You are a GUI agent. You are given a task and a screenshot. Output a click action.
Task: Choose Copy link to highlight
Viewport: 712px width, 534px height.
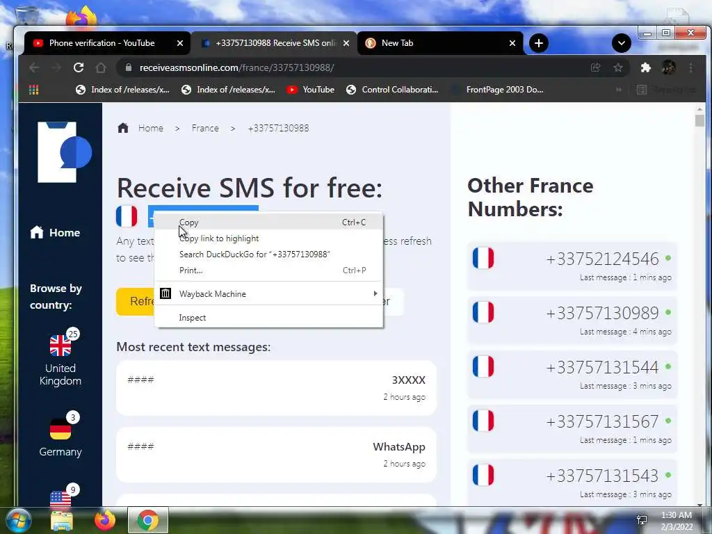coord(269,238)
